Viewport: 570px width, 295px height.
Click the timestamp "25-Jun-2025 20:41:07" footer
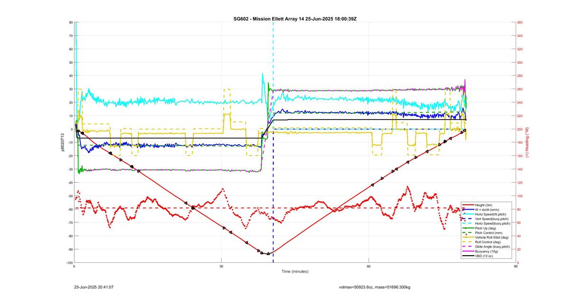[x=94, y=287]
